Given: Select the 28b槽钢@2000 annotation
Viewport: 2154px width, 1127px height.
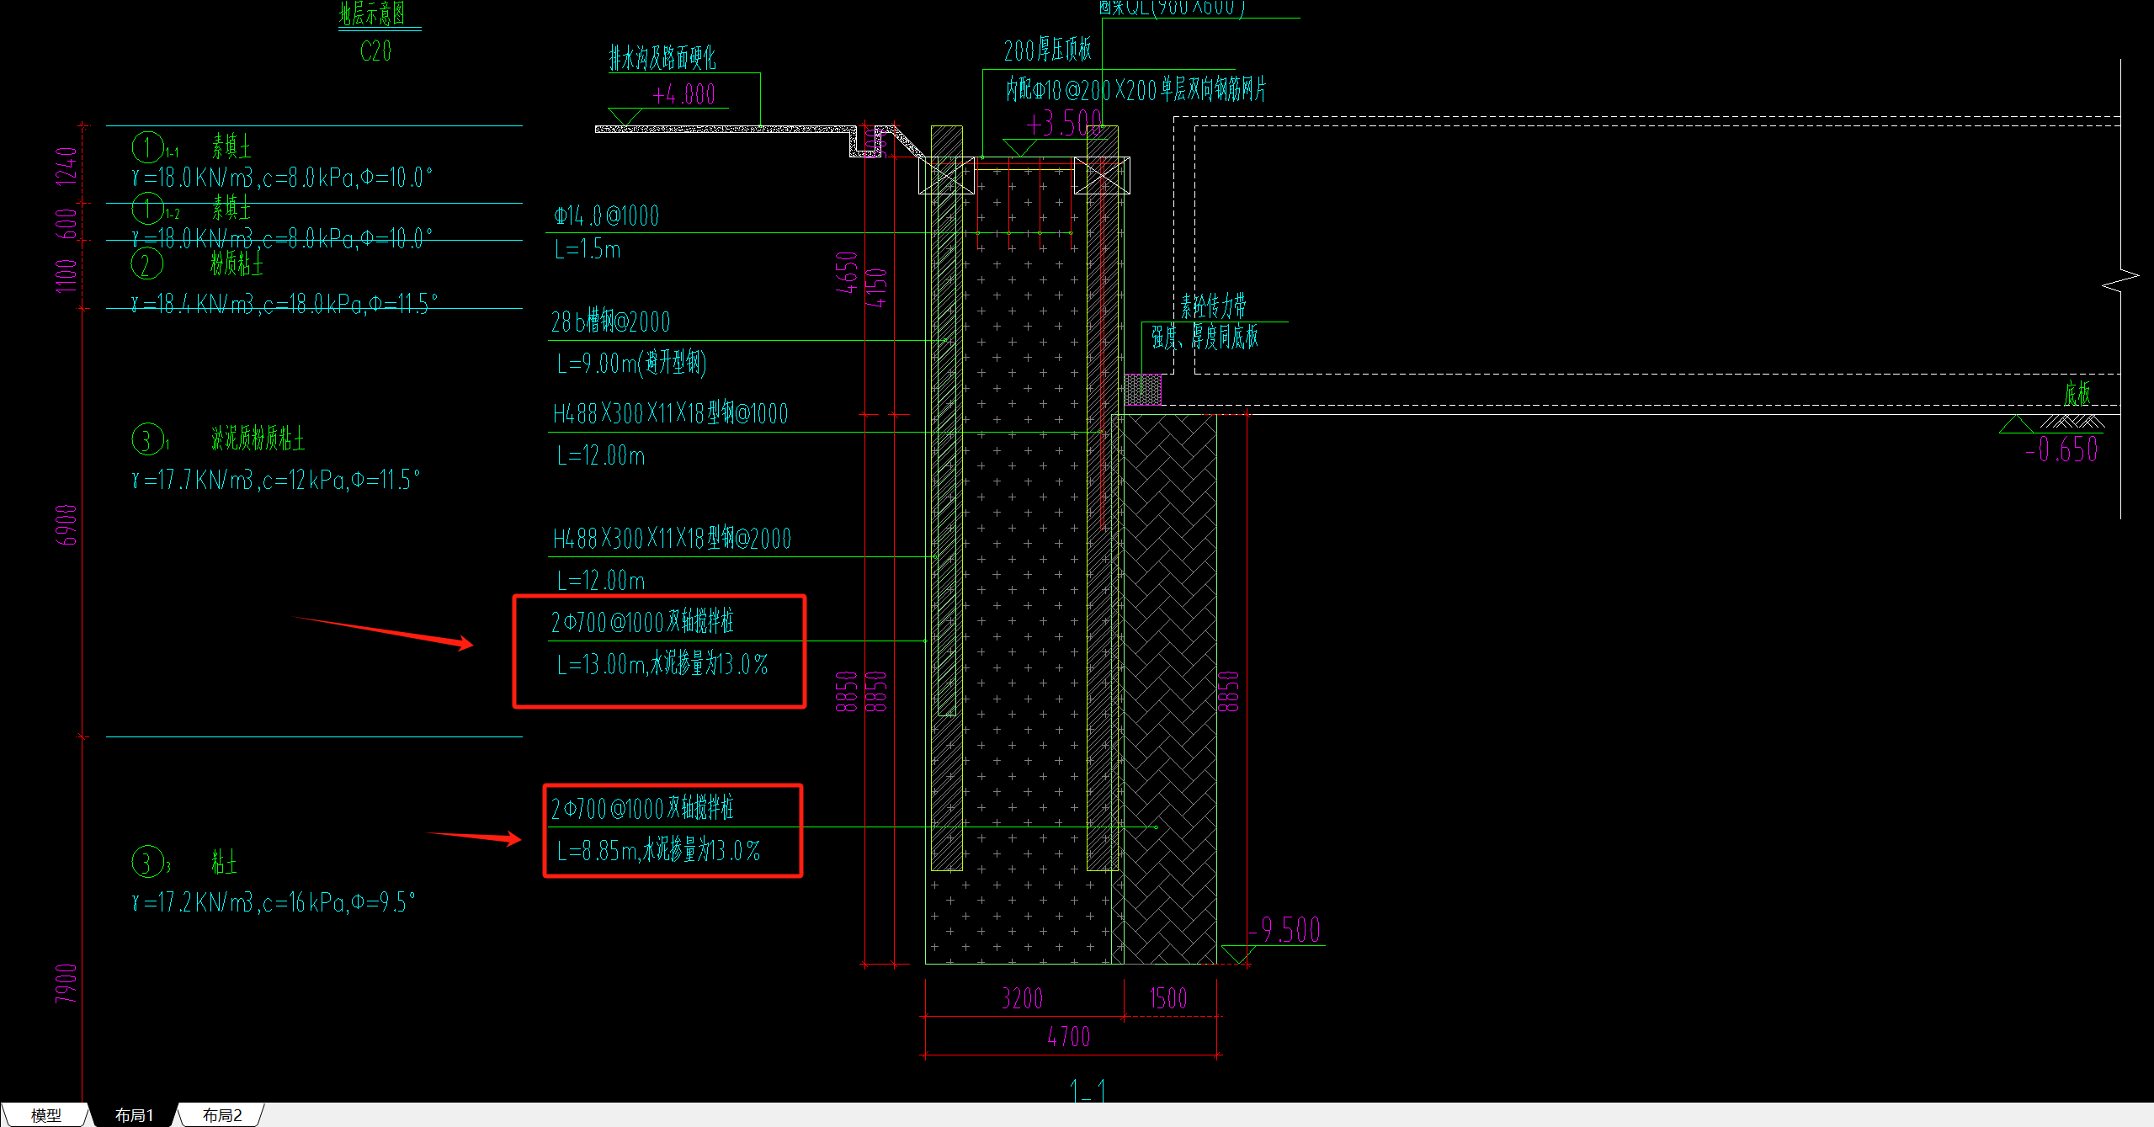Looking at the screenshot, I should click(x=610, y=322).
